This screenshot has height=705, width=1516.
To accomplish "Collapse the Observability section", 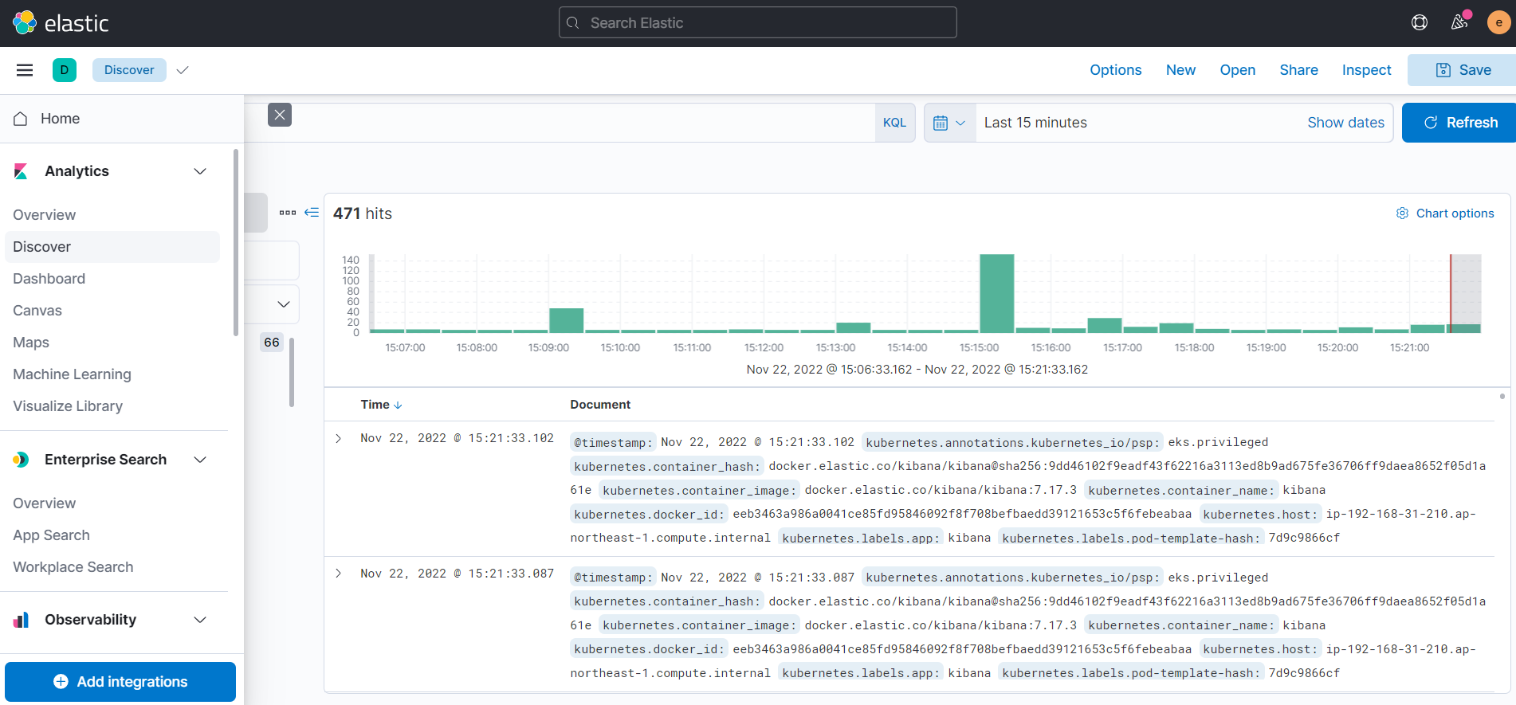I will 200,620.
